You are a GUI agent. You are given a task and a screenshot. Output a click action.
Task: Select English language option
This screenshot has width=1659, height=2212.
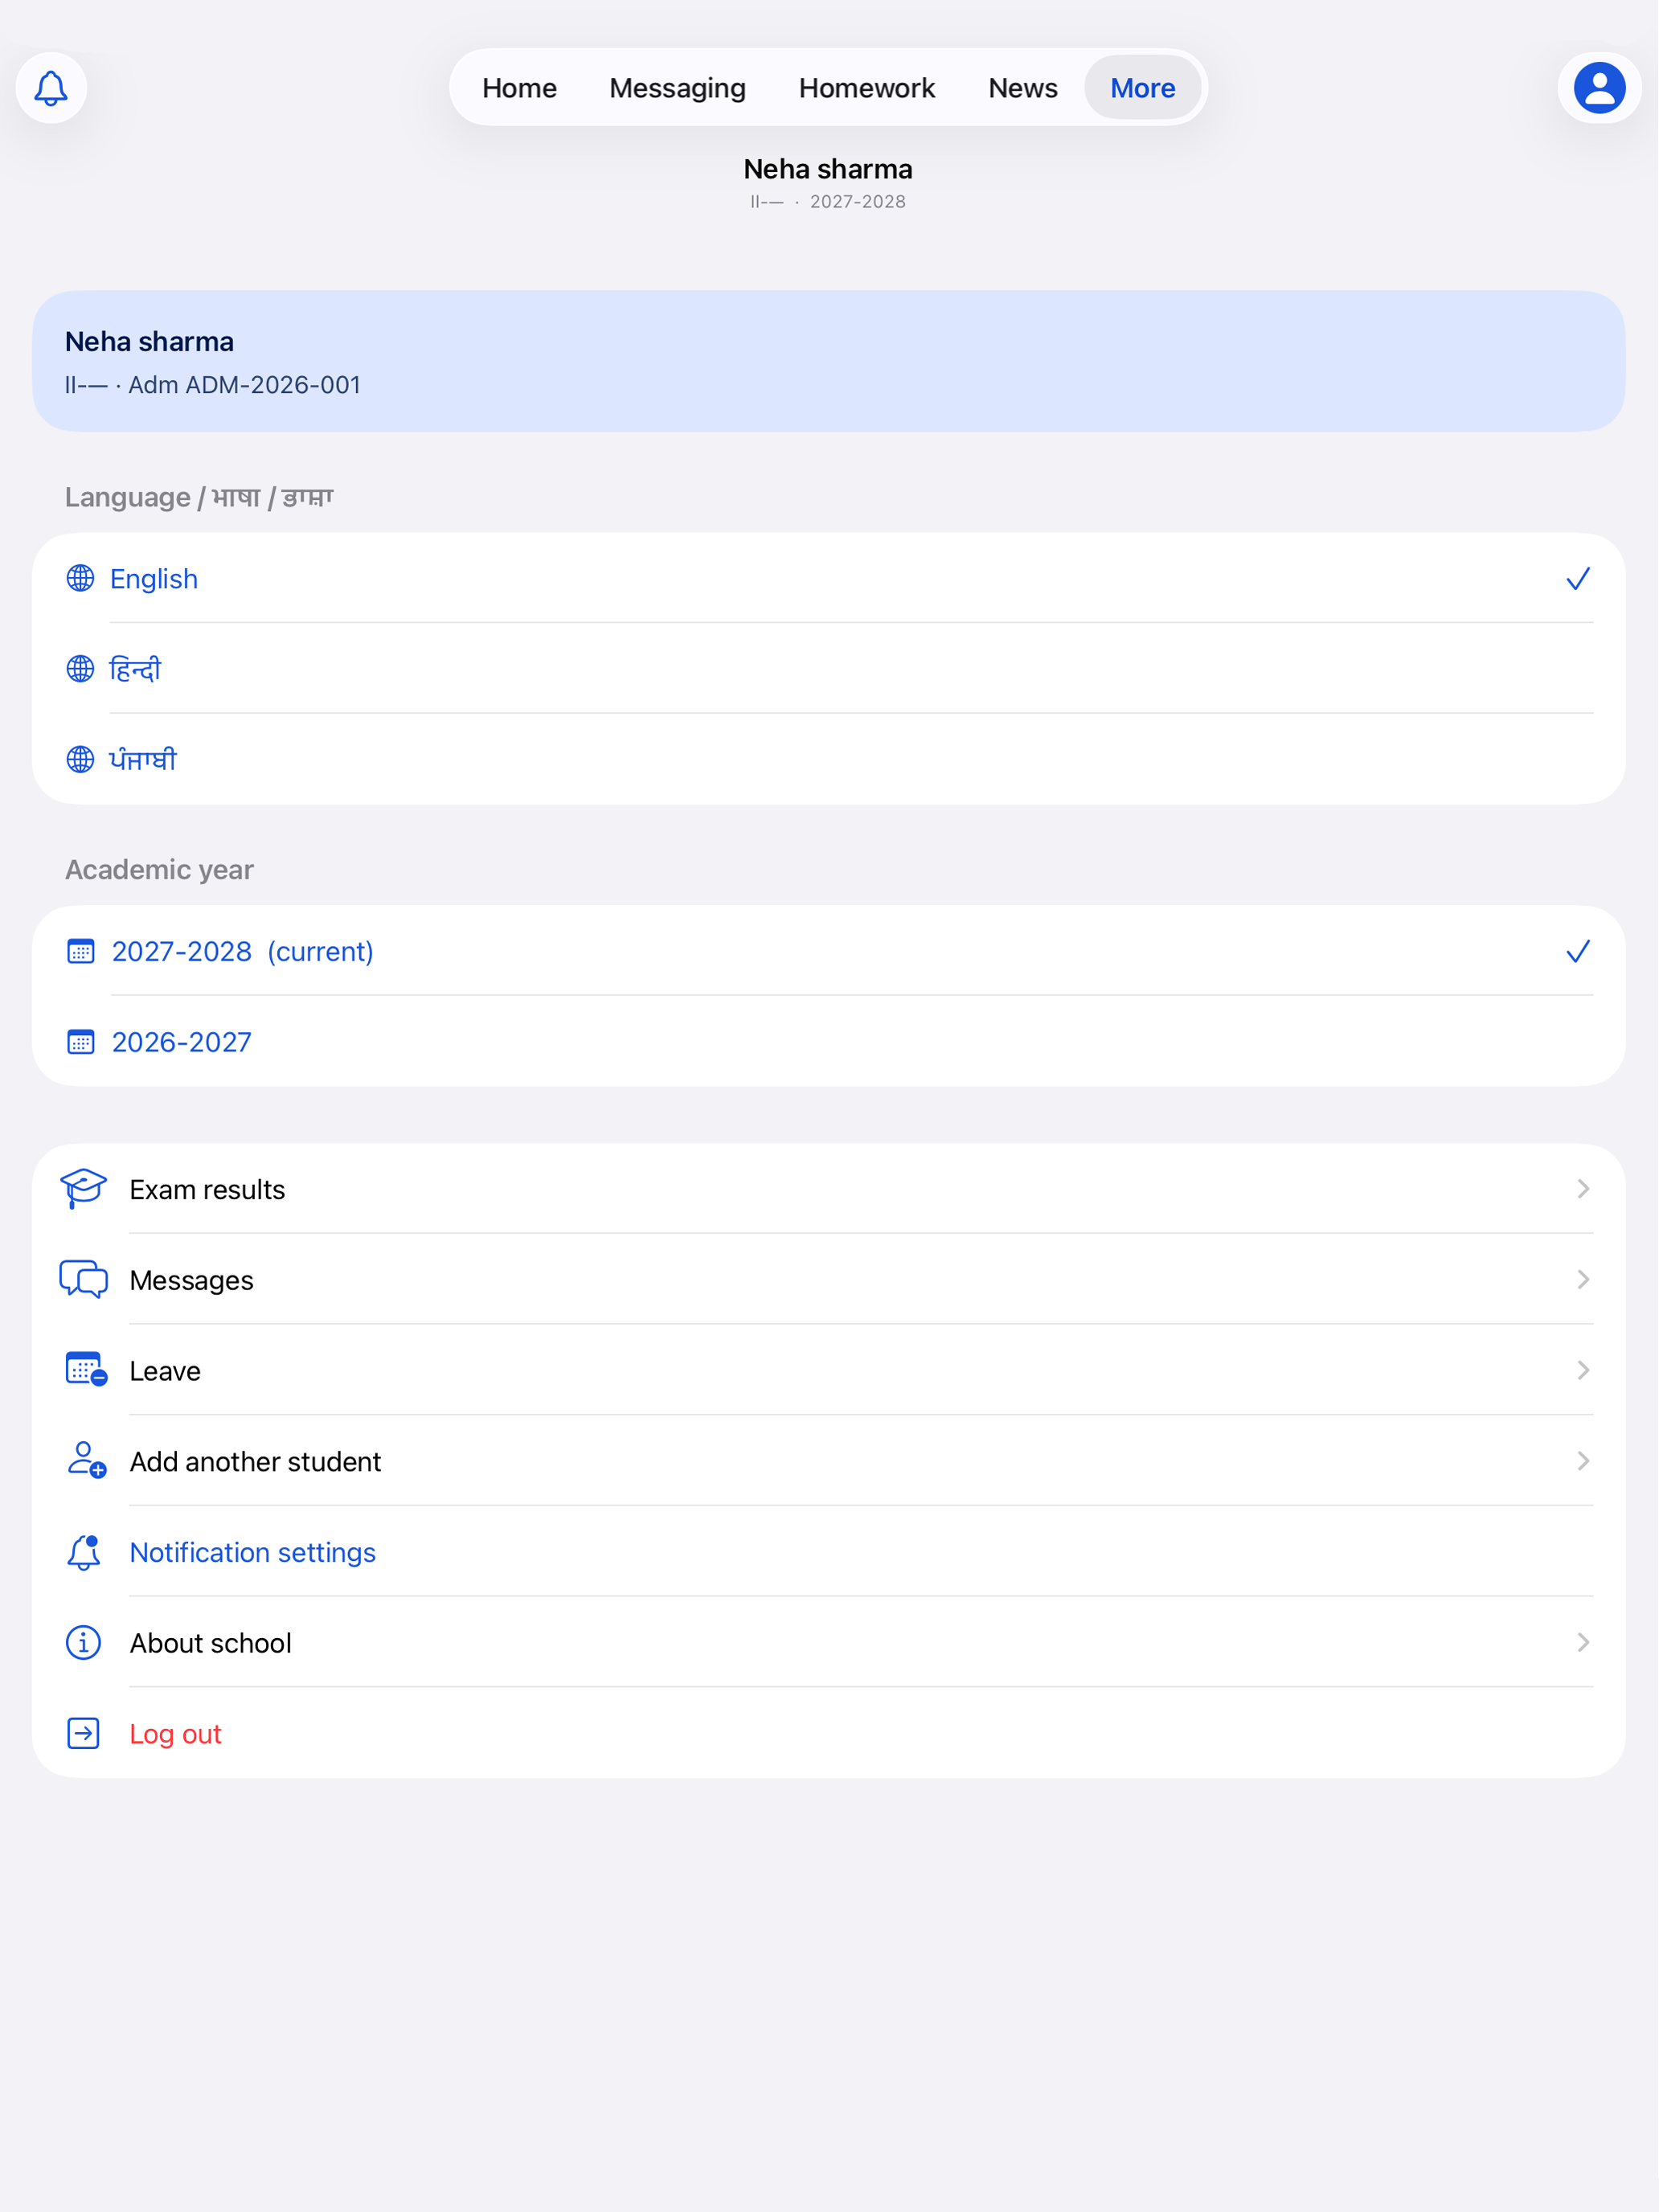[x=829, y=578]
